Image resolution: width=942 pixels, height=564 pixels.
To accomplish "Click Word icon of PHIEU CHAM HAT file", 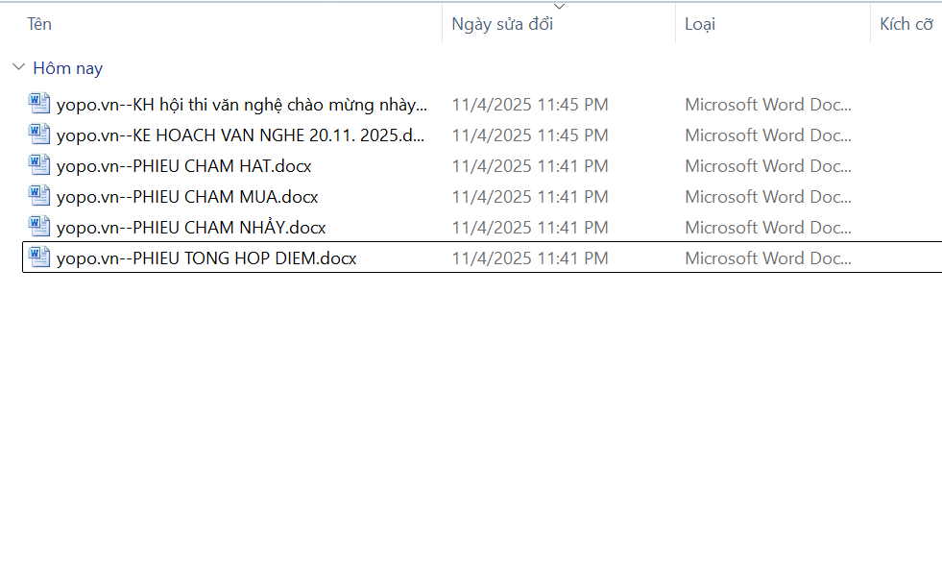I will click(39, 165).
